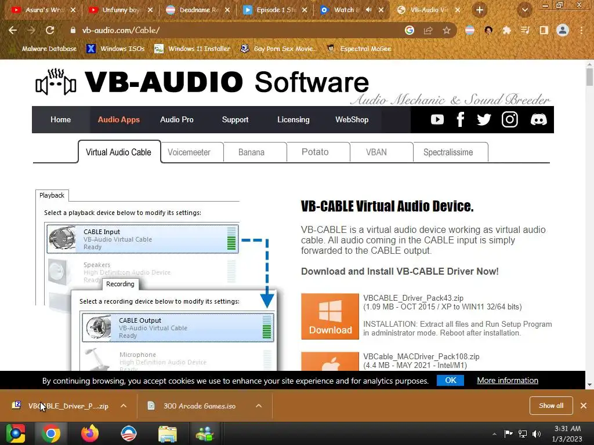Reload the current page
This screenshot has width=594, height=445.
click(50, 30)
